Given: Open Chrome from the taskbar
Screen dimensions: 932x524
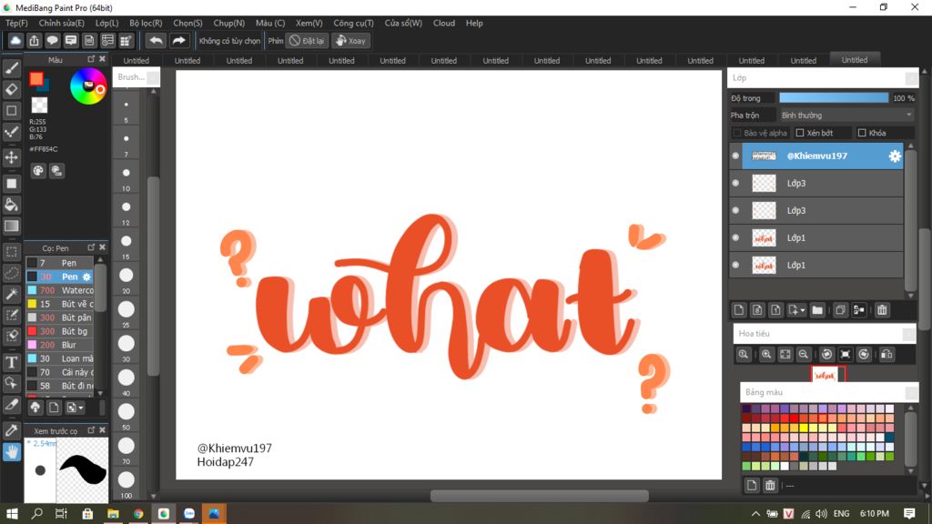Looking at the screenshot, I should click(138, 513).
